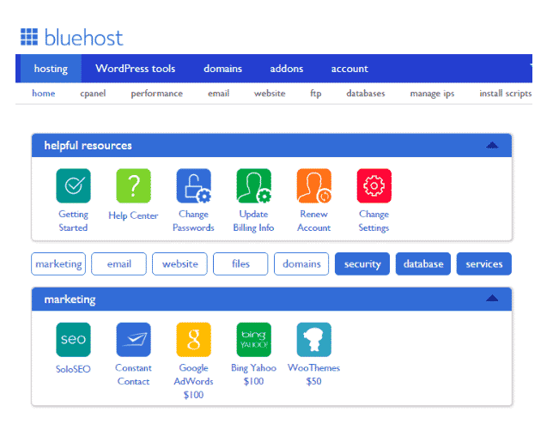This screenshot has height=424, width=559.
Task: Open the install scripts submenu item
Action: click(x=506, y=94)
